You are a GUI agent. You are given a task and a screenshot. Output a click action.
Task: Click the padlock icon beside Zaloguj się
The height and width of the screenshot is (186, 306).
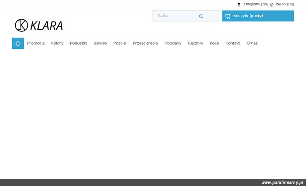(x=272, y=4)
